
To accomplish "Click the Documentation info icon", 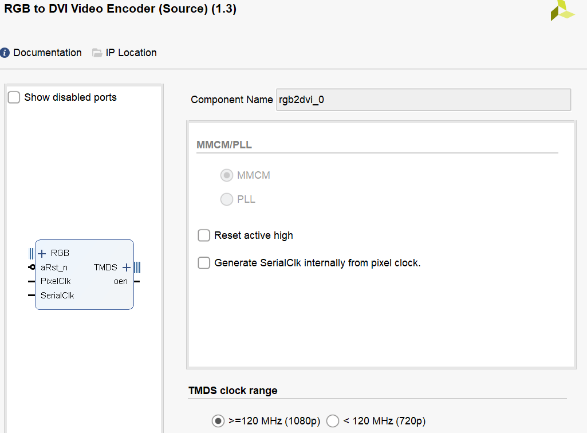I will tap(5, 53).
